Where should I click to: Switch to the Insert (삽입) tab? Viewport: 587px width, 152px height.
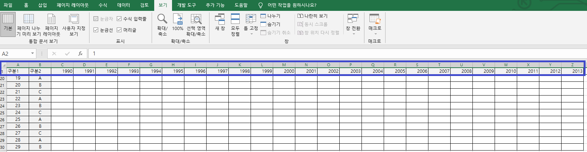coord(43,5)
